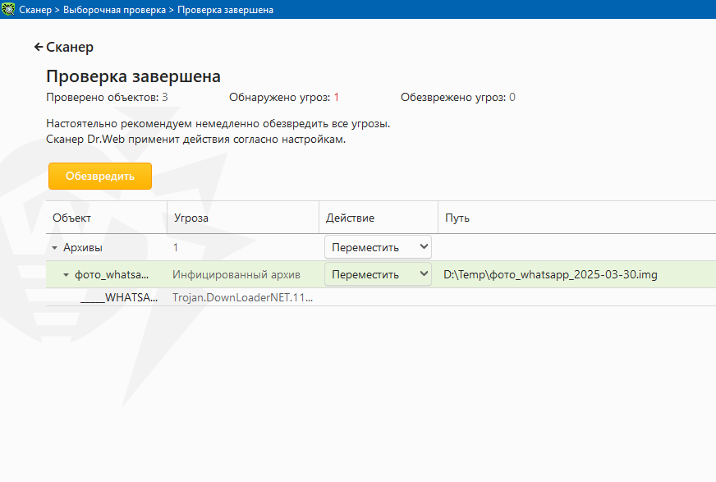Click the Проверка завершена heading

tap(133, 76)
